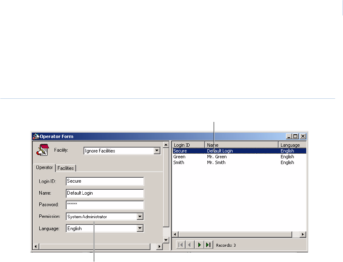Click the operator notepad icon beside Facility
Viewport: 343px width, 262px height.
coord(43,150)
